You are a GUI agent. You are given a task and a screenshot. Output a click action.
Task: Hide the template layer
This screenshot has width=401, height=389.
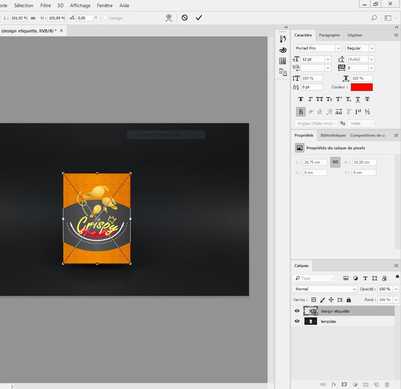[x=297, y=321]
